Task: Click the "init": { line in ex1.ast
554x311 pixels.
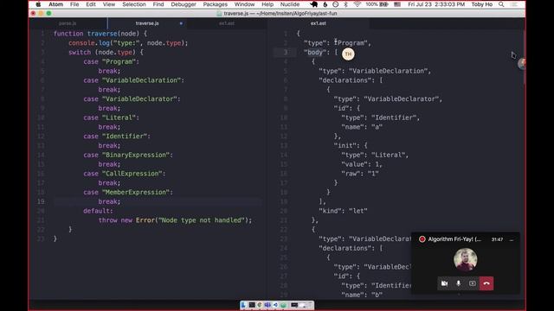Action: tap(351, 146)
